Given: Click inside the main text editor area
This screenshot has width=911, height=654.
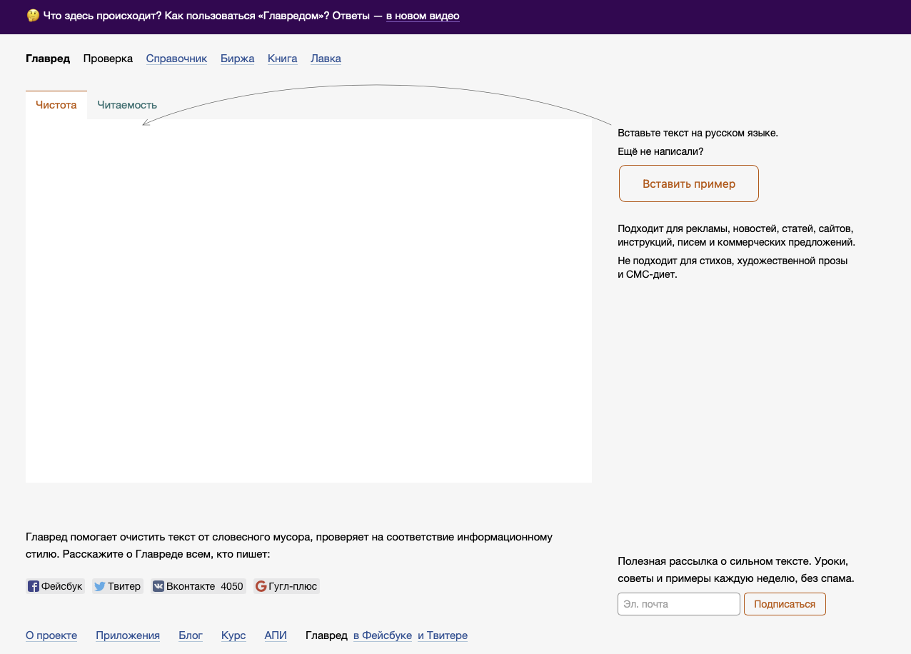Looking at the screenshot, I should pyautogui.click(x=308, y=301).
